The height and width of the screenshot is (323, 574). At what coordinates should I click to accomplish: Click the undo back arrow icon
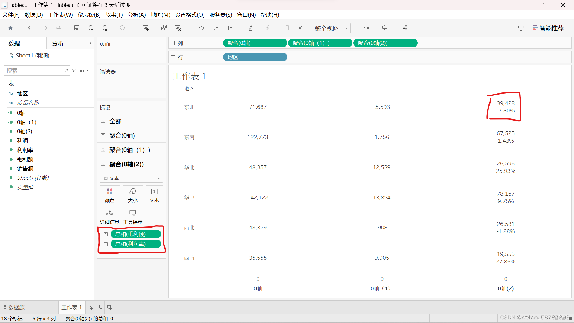30,28
